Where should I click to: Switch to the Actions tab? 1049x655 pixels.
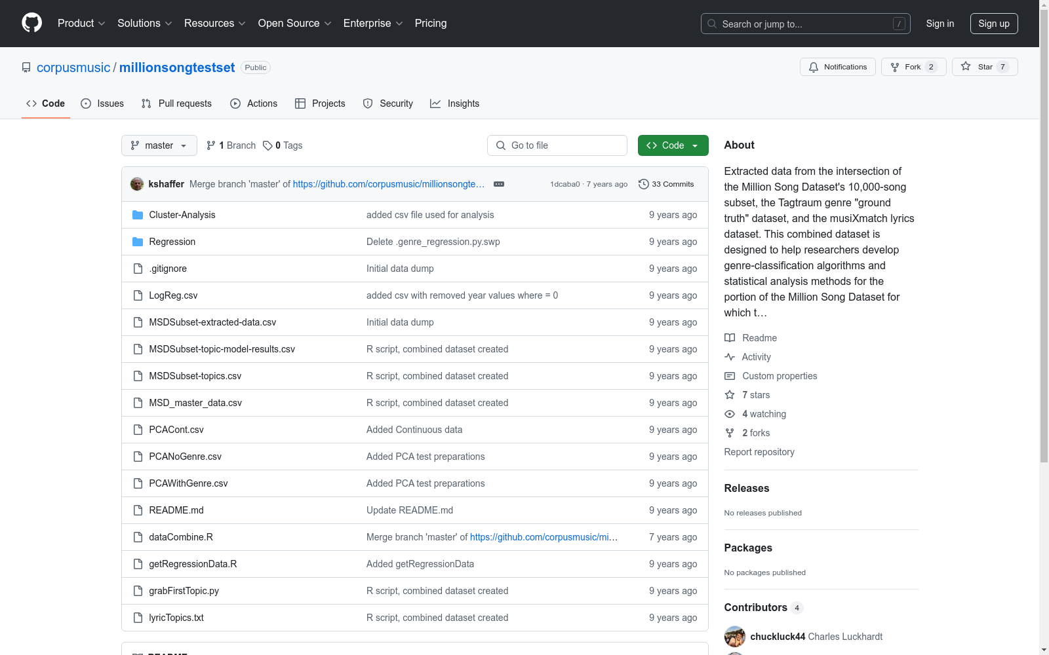point(254,103)
